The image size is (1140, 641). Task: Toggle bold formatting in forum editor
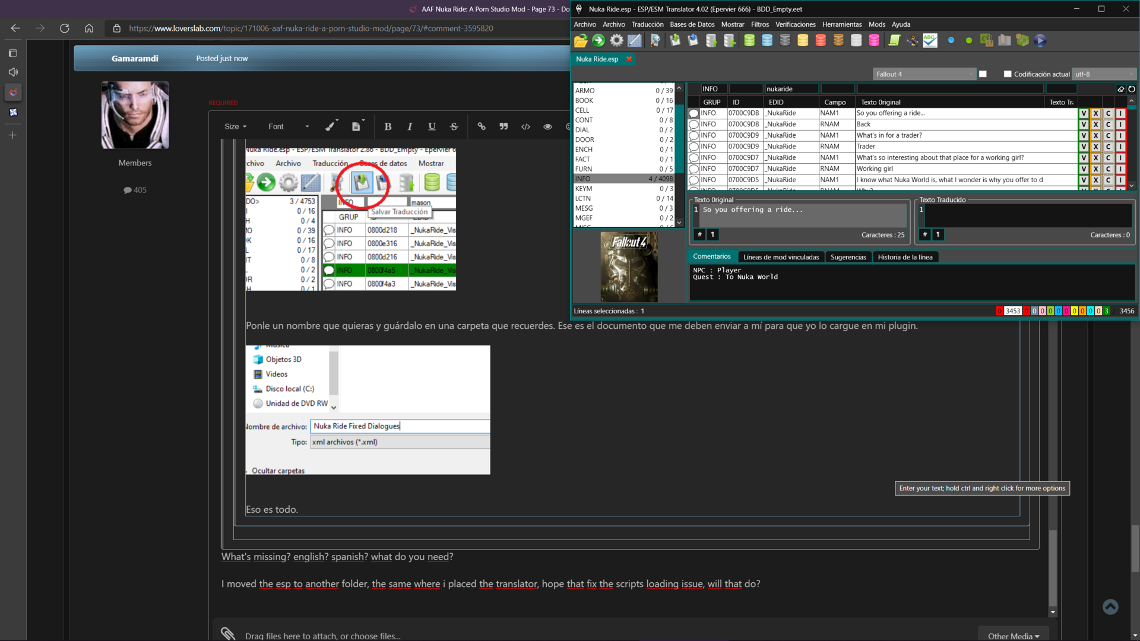[x=388, y=126]
